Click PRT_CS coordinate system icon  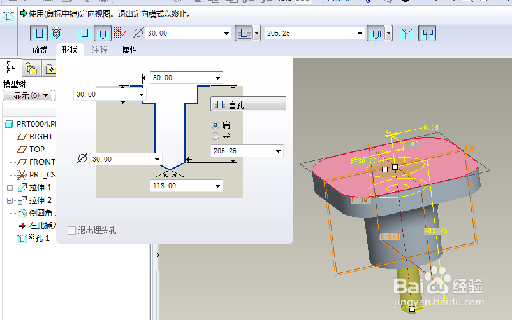click(x=22, y=175)
